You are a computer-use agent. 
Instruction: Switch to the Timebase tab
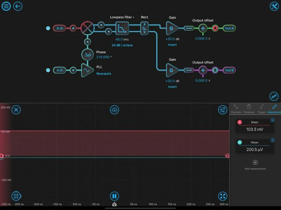[249, 109]
